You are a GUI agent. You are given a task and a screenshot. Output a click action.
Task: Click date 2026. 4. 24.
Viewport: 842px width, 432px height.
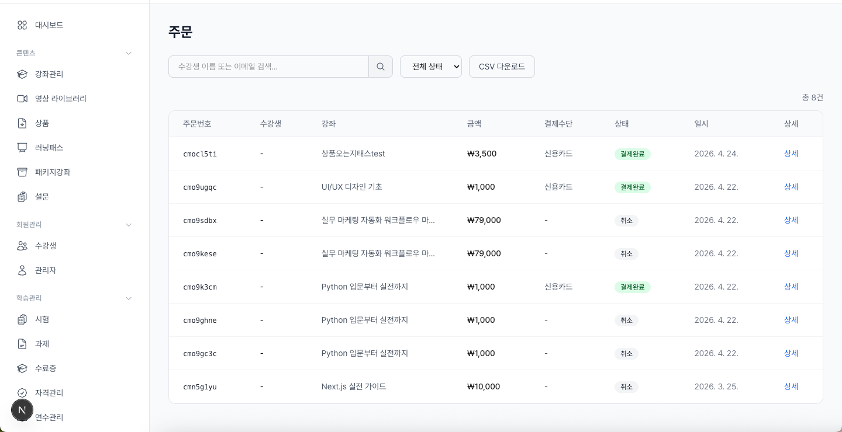[x=716, y=154]
